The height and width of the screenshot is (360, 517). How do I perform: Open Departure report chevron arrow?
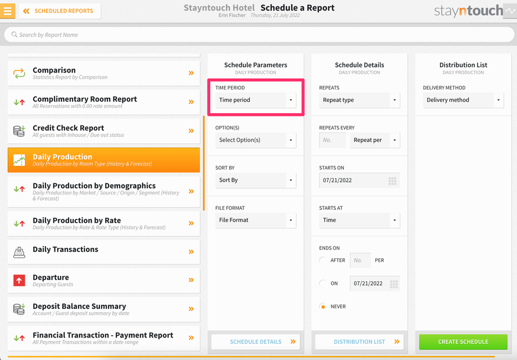(x=191, y=280)
